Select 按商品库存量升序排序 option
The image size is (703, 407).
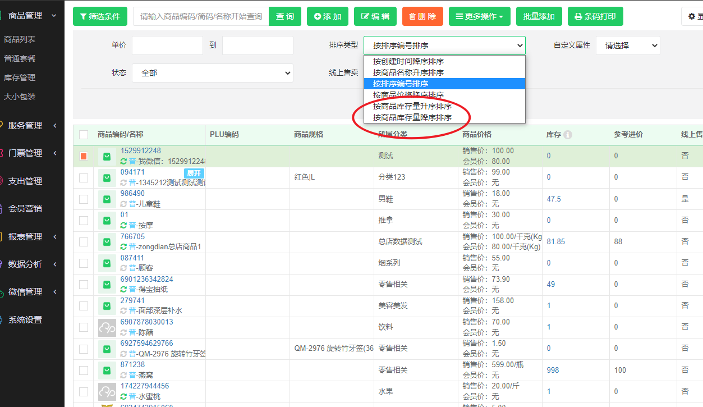tap(412, 106)
